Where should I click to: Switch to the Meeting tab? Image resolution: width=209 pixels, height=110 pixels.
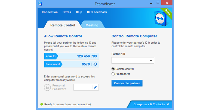[92, 25]
